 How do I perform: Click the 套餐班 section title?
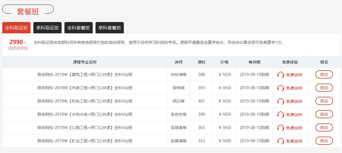(28, 11)
